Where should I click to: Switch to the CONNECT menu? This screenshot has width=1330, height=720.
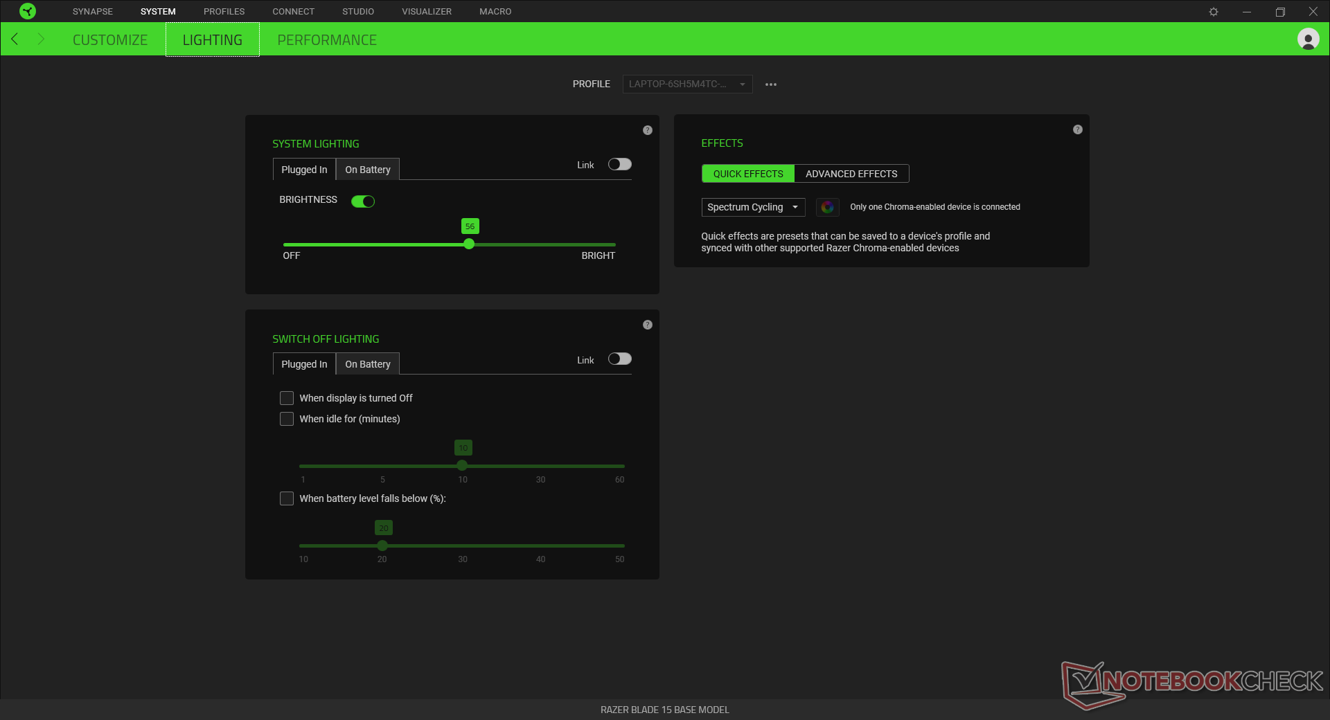point(293,12)
